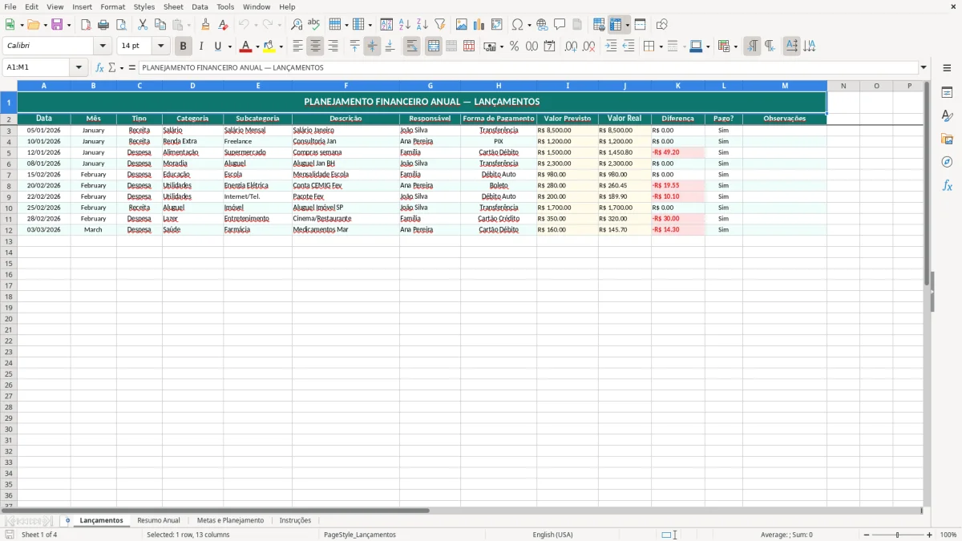Viewport: 962px width, 541px height.
Task: Sort descending icon
Action: [x=422, y=25]
